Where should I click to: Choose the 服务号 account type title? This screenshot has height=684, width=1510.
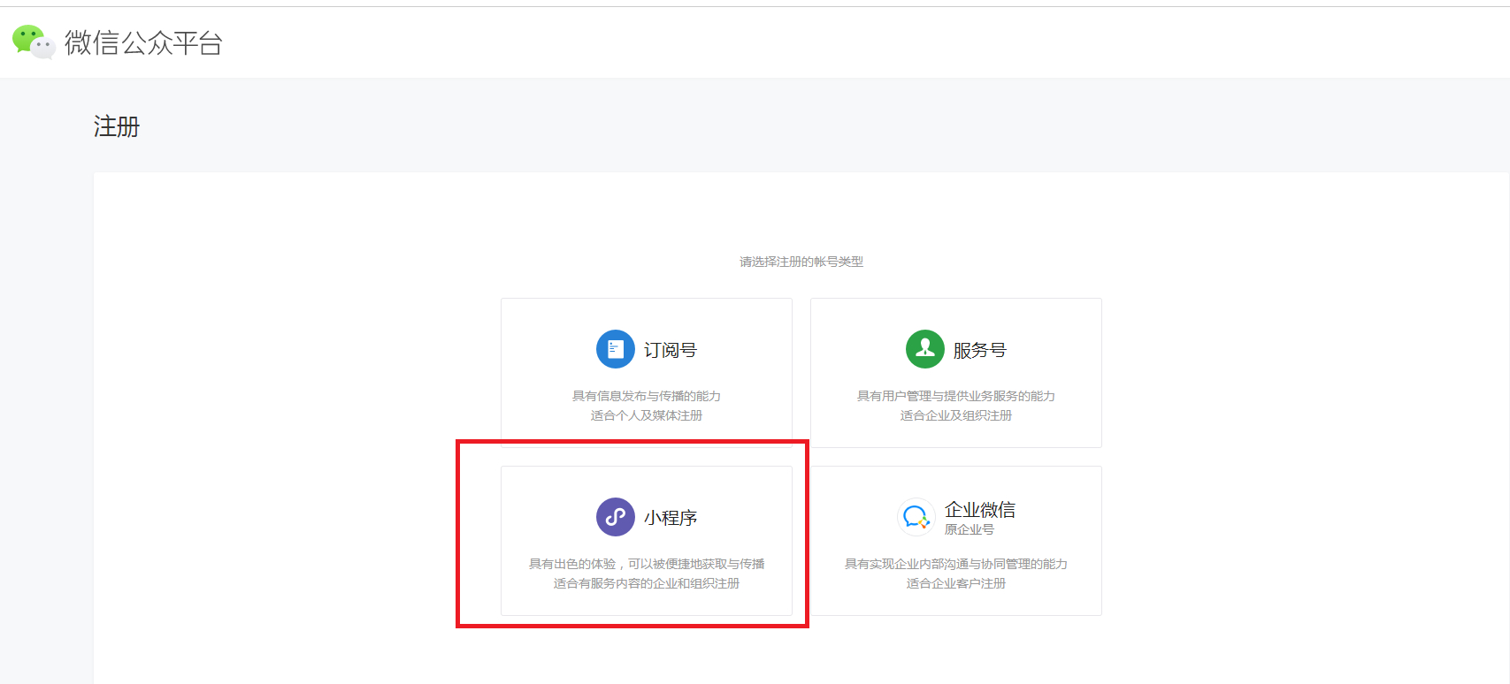coord(980,350)
